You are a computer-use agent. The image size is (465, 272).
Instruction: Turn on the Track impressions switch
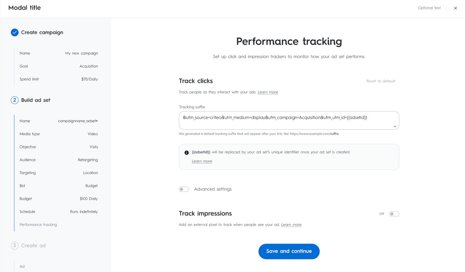pos(394,214)
